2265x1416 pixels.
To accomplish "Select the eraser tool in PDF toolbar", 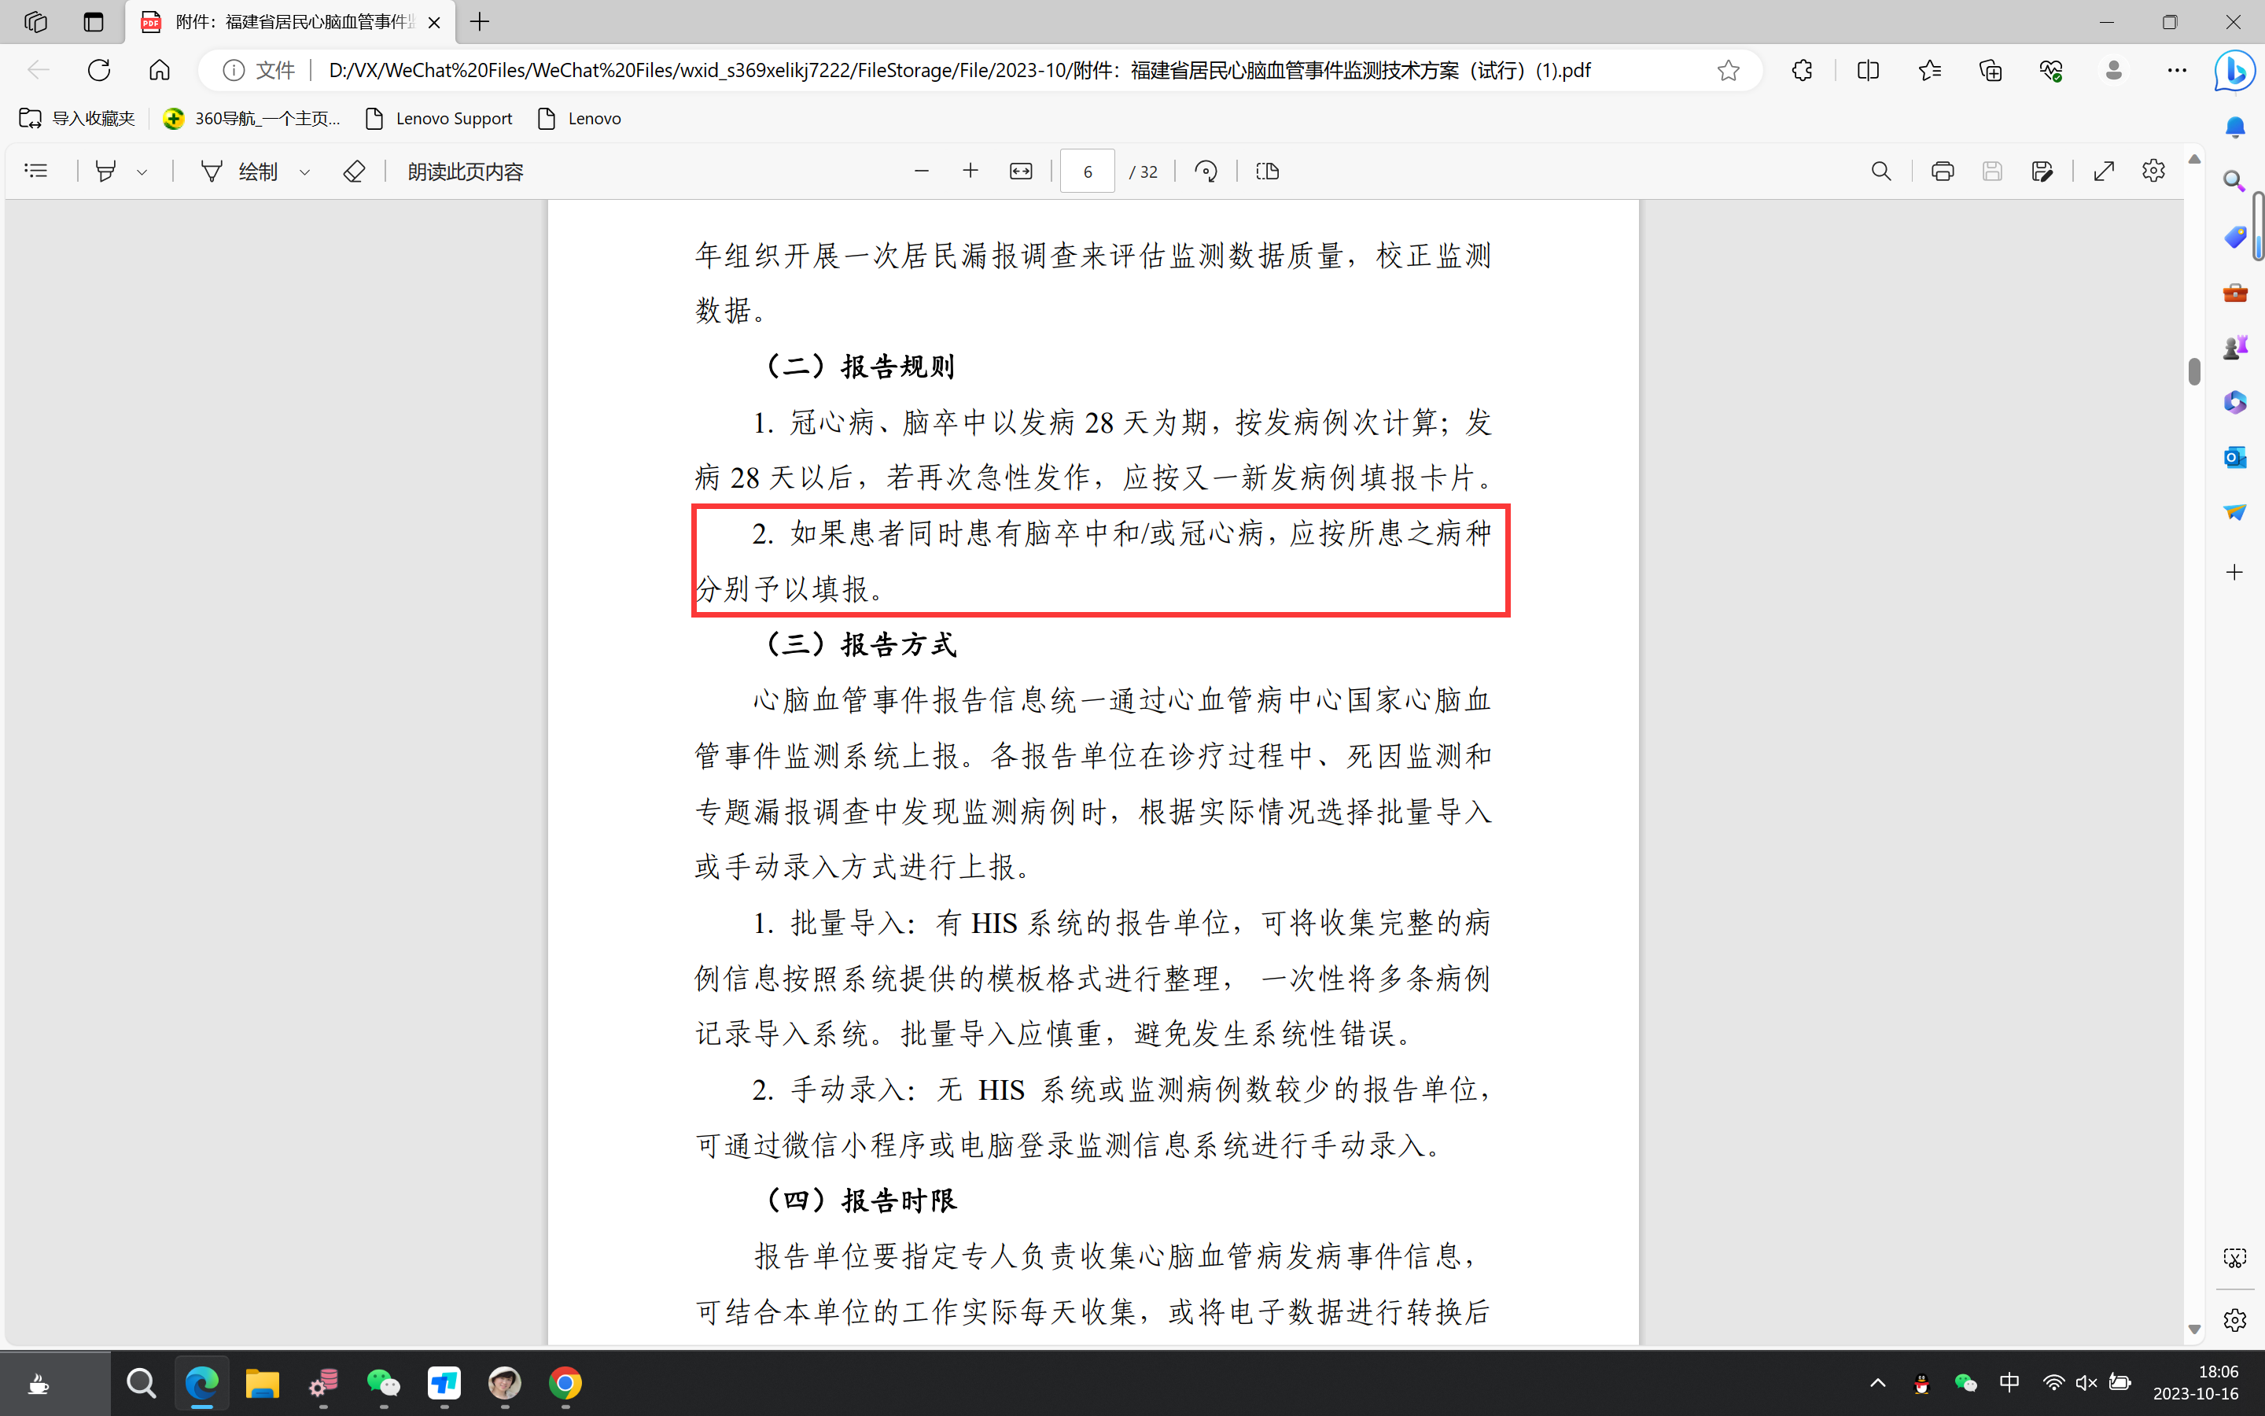I will point(354,171).
